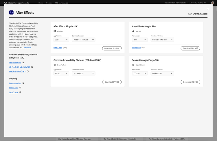Expand the Adobe IO DEMO organization switcher

pos(198,3)
